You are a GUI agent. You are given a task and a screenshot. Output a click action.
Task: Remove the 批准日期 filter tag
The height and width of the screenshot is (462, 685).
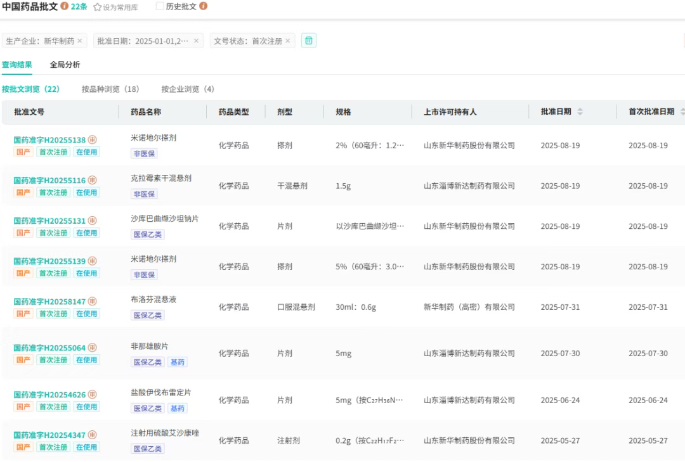196,41
